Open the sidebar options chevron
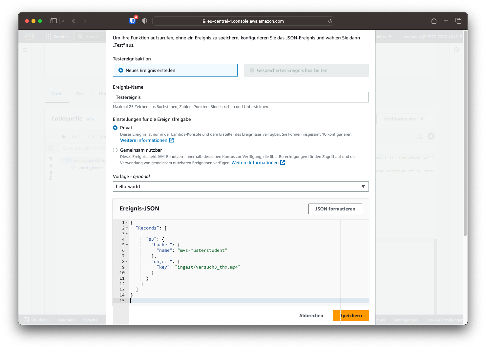The height and width of the screenshot is (349, 486). 63,21
